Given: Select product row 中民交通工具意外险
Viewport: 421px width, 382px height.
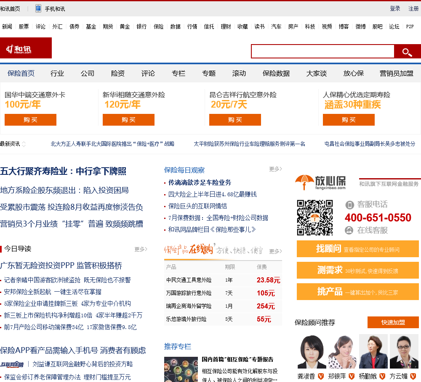Looking at the screenshot, I should [x=223, y=280].
